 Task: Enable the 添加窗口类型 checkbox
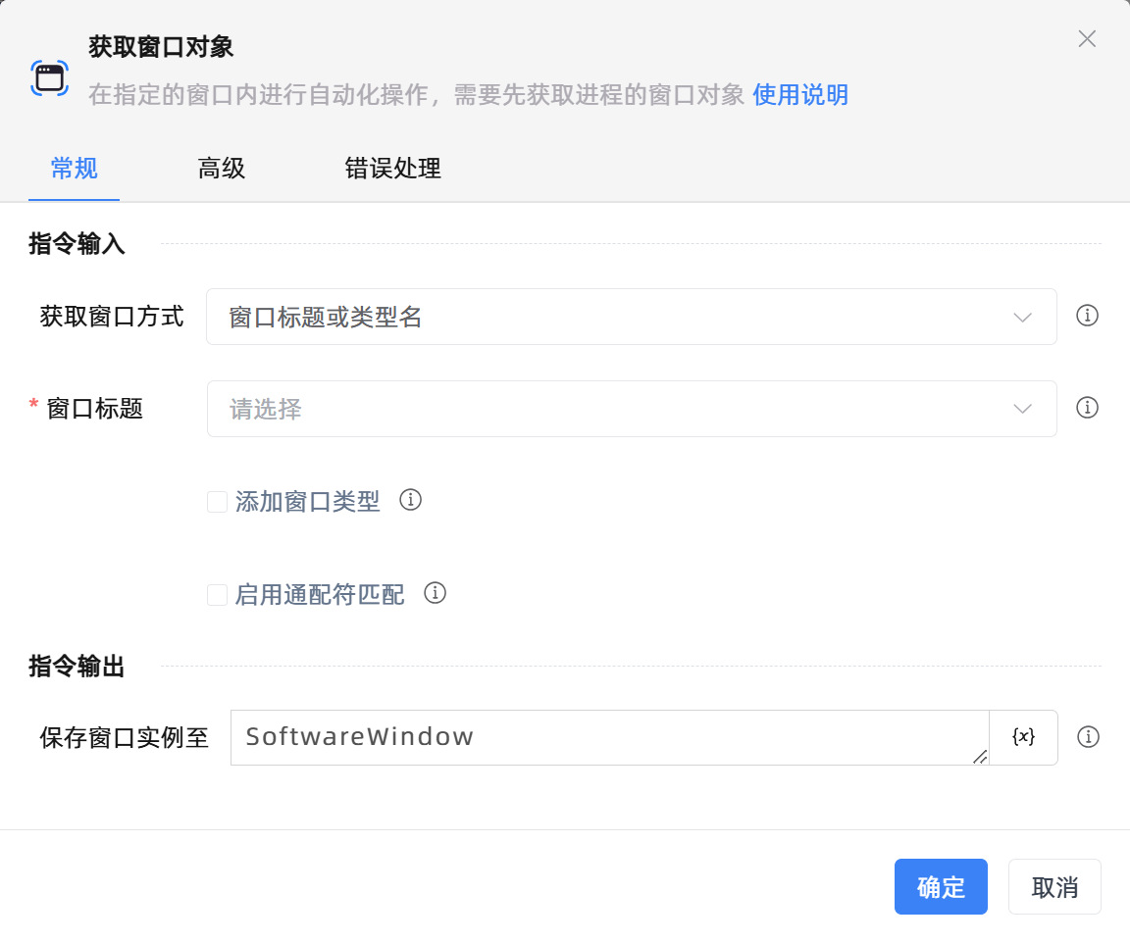click(217, 501)
